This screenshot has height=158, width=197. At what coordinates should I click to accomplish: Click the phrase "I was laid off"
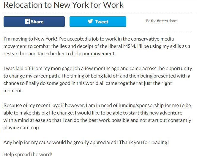click(18, 68)
